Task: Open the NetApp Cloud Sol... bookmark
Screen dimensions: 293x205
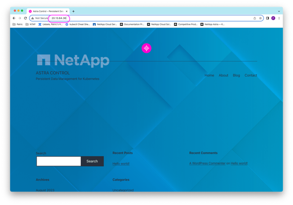Action: (159, 24)
